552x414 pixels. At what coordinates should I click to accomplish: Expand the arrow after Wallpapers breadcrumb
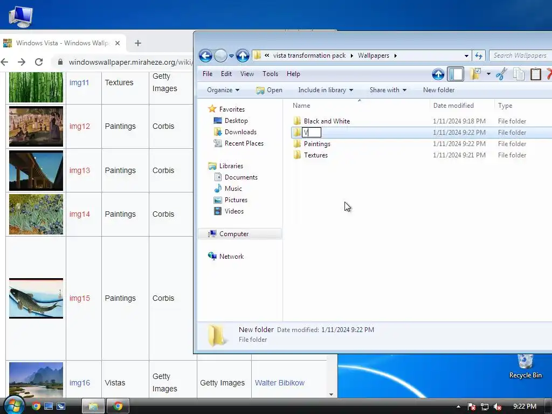pyautogui.click(x=395, y=56)
